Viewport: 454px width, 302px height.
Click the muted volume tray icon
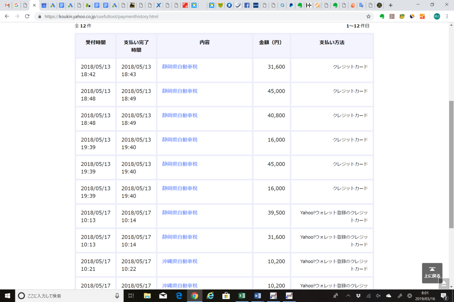point(378,296)
